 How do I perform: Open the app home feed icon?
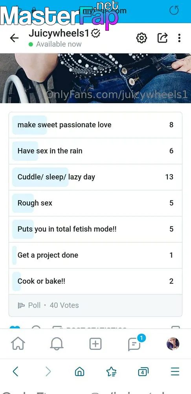click(x=18, y=344)
